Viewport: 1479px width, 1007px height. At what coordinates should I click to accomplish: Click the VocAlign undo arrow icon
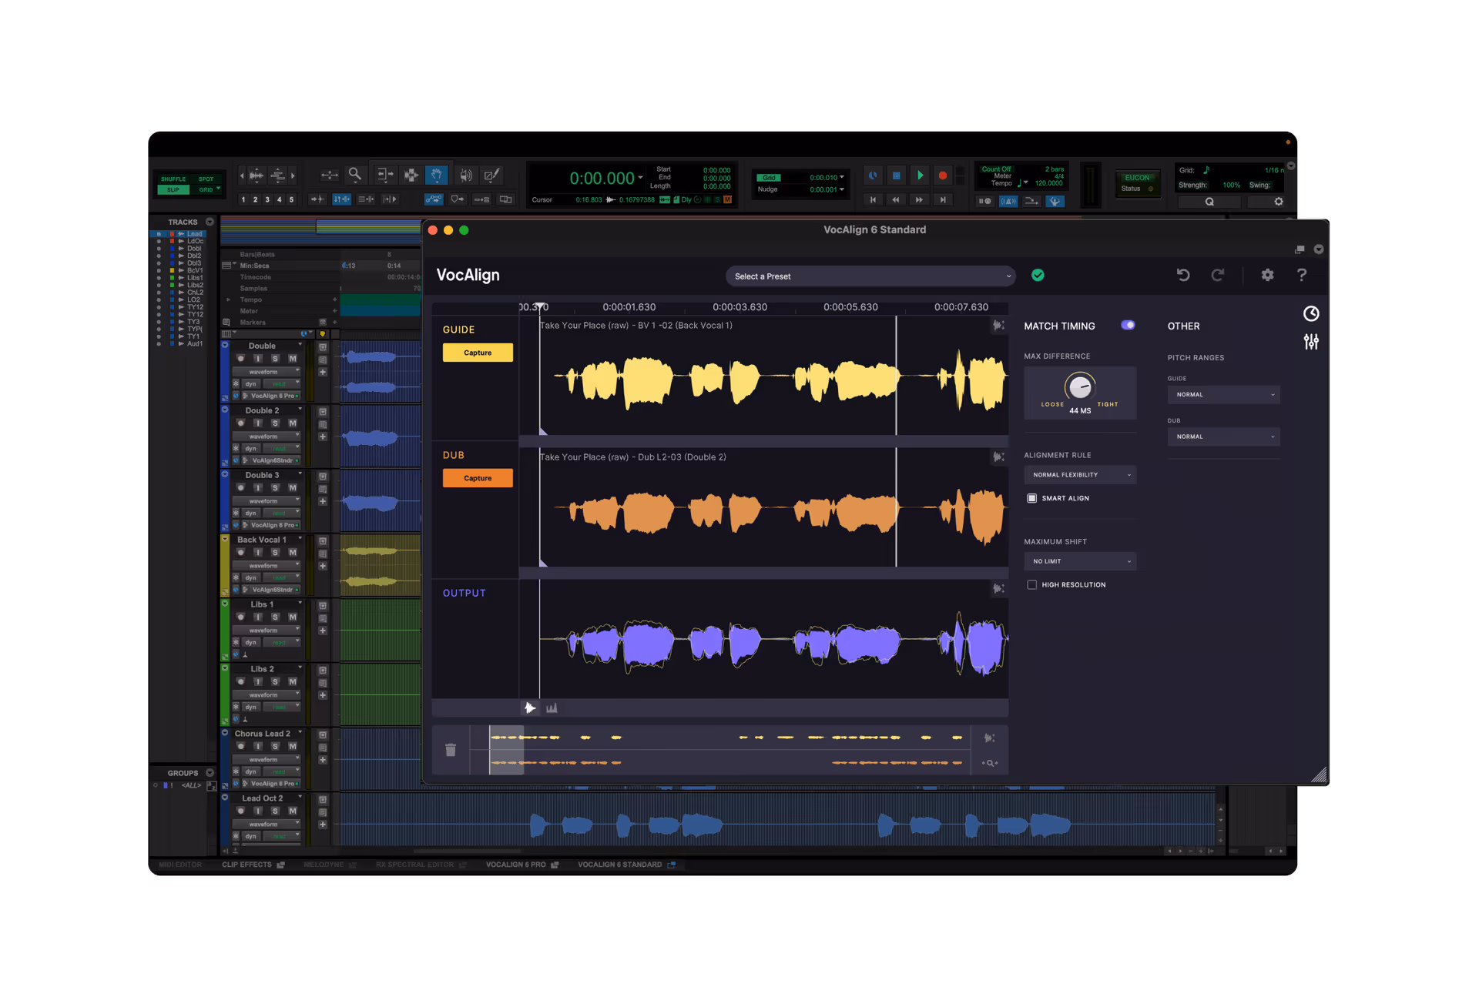pos(1183,275)
